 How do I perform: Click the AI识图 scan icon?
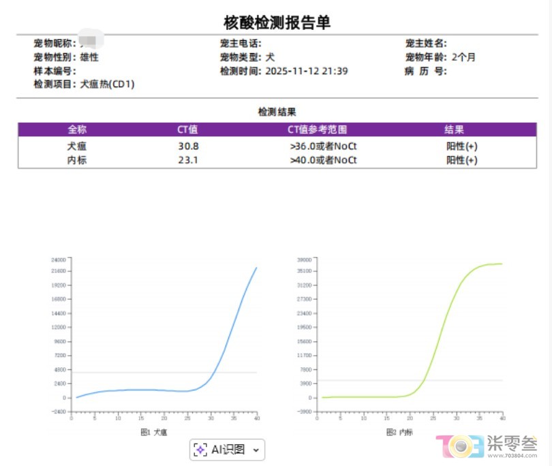coord(200,449)
